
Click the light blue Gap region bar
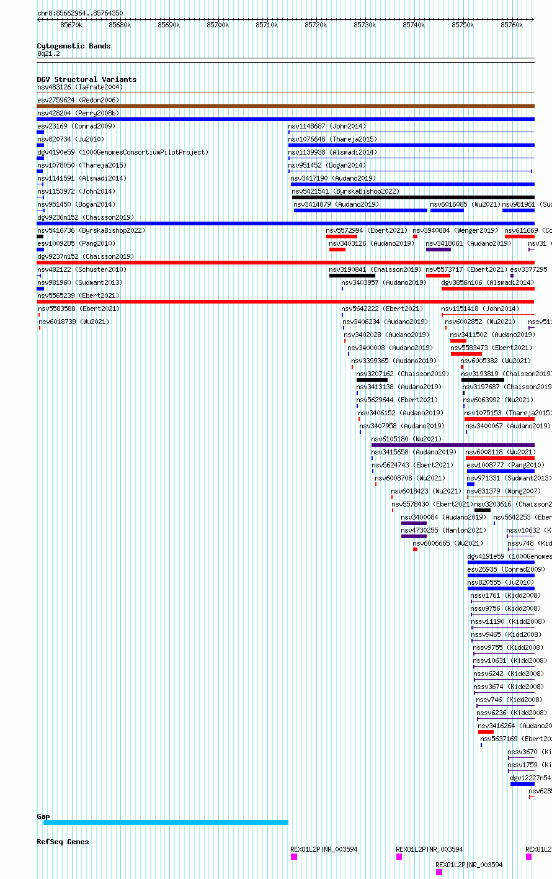pos(166,823)
